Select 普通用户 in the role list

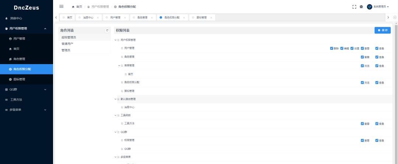(84, 43)
